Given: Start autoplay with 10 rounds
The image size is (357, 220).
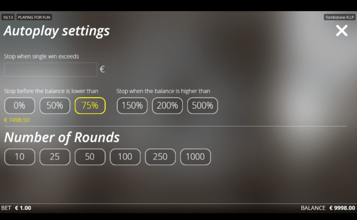Looking at the screenshot, I should pyautogui.click(x=20, y=157).
